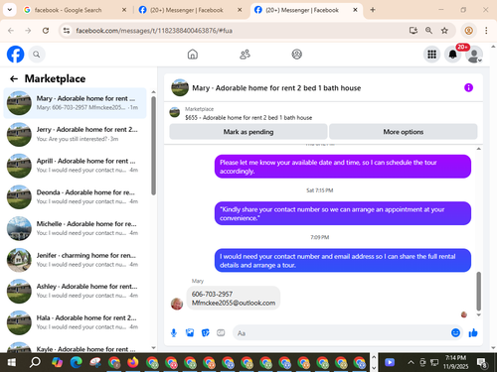
Task: Open the Facebook logo home link
Action: 15,55
